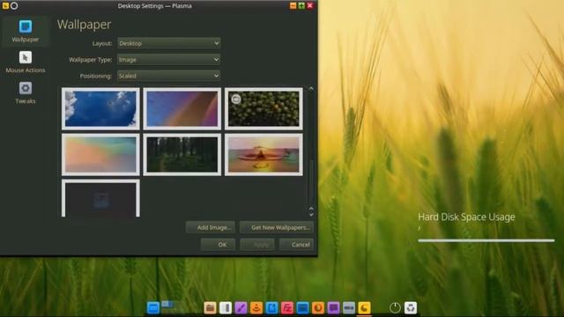Open the blue screen app in dock
The image size is (564, 317).
tap(302, 307)
